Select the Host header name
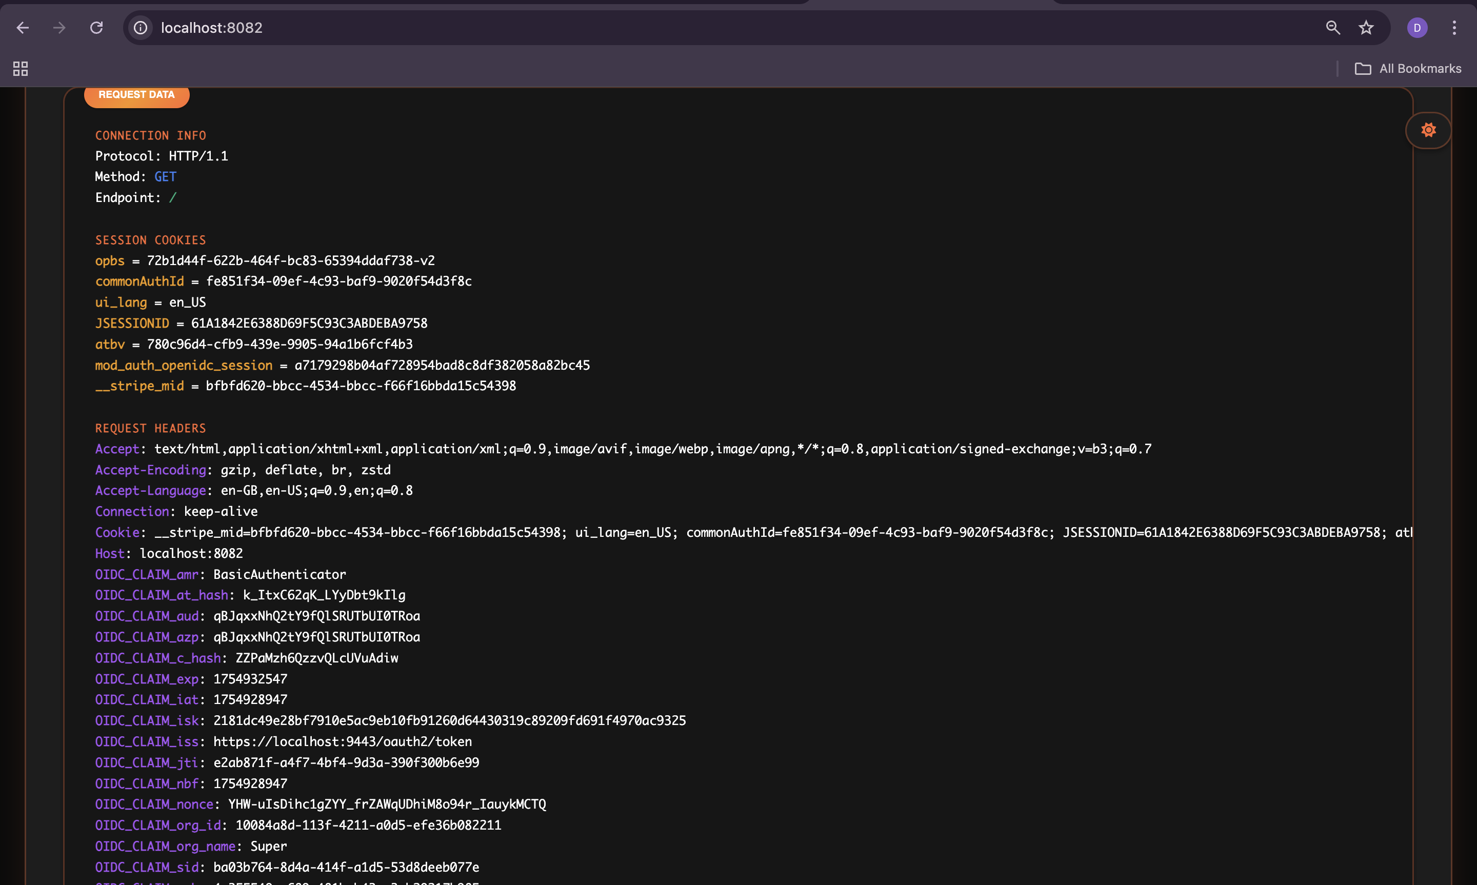 (110, 553)
